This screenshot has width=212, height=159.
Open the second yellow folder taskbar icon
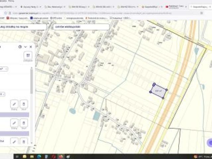click(32, 157)
